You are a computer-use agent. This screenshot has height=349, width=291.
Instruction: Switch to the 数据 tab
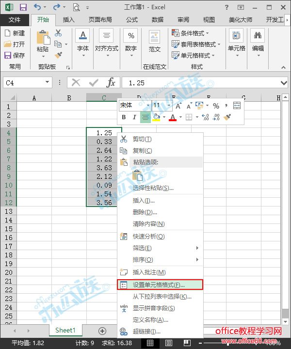(x=158, y=20)
